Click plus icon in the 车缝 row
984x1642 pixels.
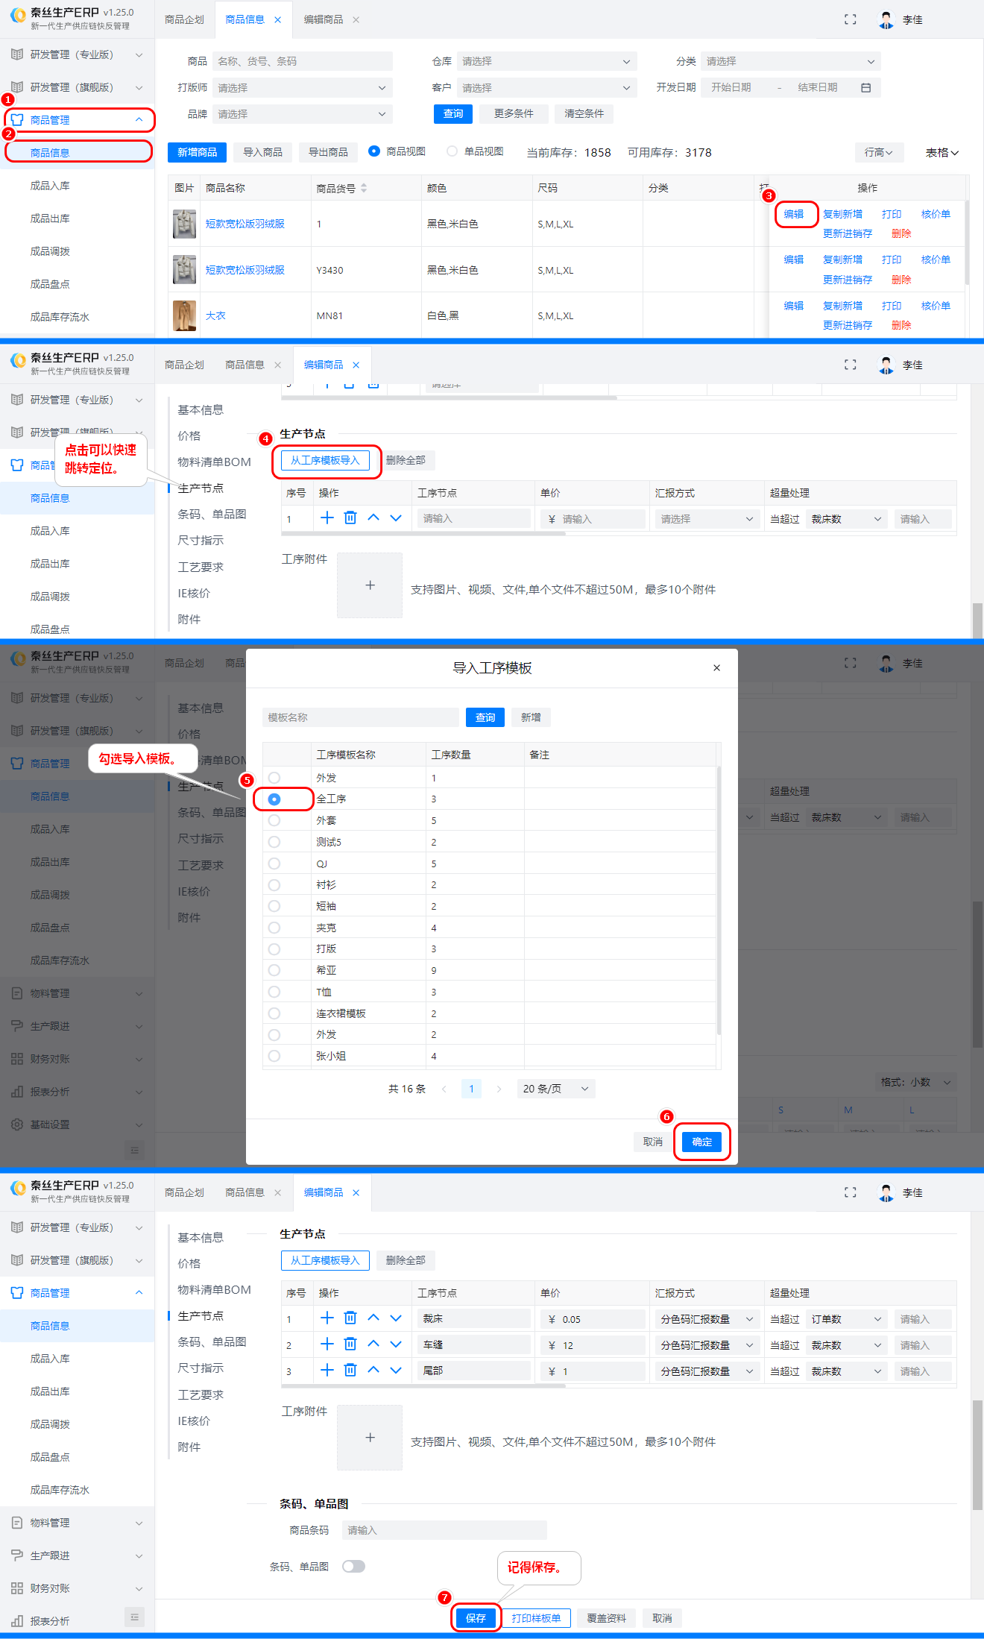pyautogui.click(x=327, y=1344)
